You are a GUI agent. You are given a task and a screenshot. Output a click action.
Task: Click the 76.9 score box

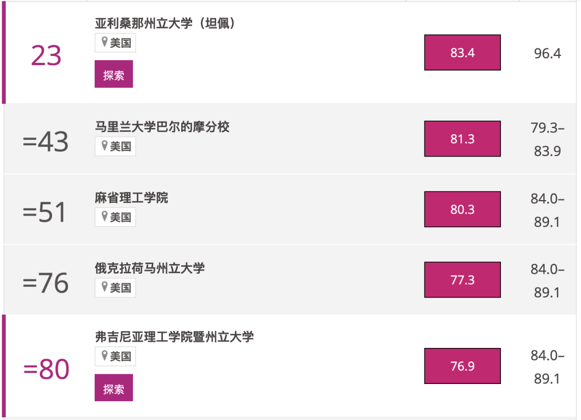463,366
